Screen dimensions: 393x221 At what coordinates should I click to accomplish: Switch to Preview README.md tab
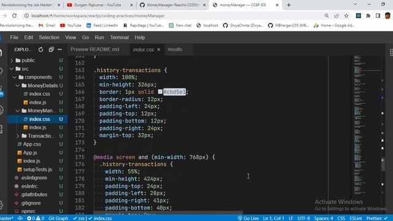(95, 50)
